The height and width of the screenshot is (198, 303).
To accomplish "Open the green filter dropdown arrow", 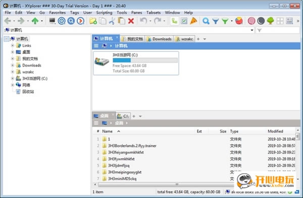I will click(x=231, y=21).
